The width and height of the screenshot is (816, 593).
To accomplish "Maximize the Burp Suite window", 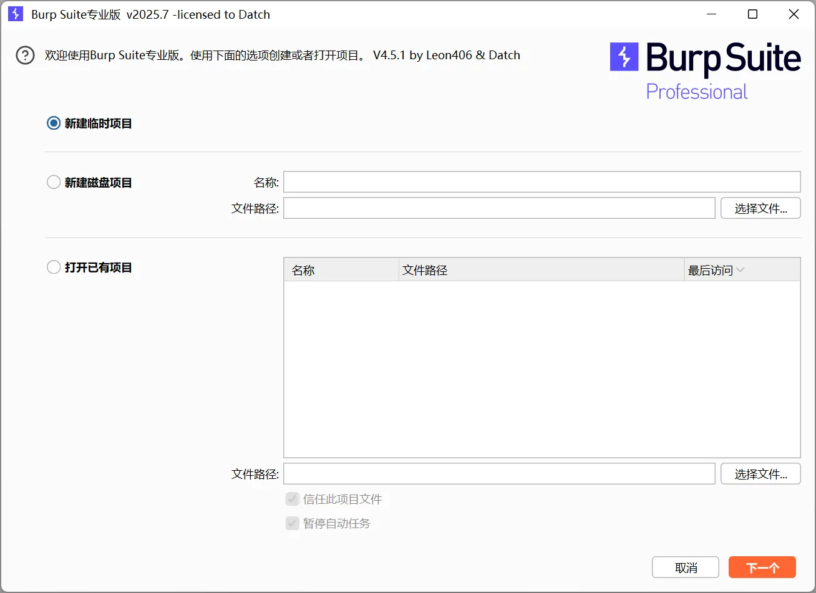I will tap(752, 14).
